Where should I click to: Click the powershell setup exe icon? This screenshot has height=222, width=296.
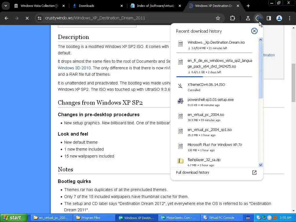point(180,101)
